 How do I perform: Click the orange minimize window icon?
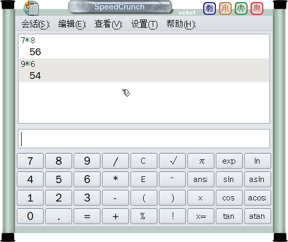225,8
